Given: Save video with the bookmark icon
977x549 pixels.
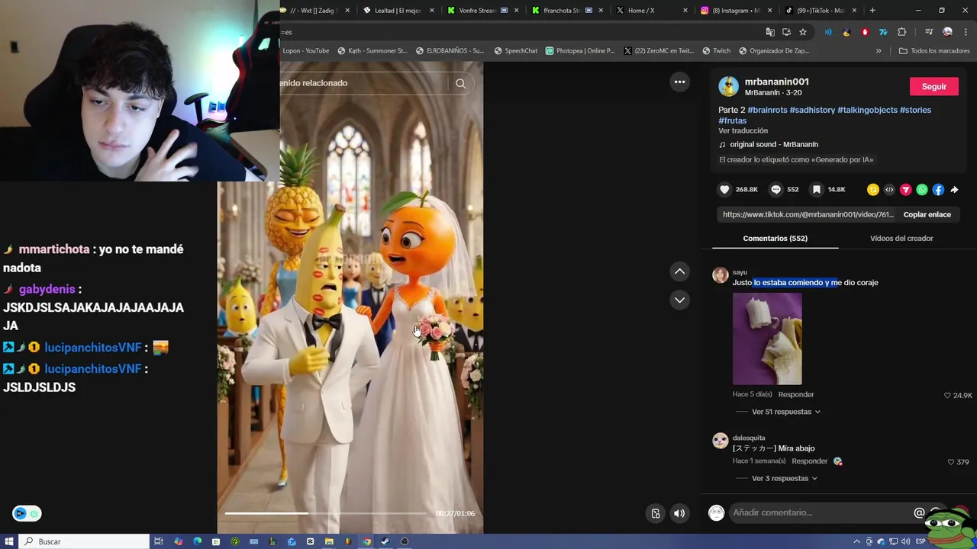Looking at the screenshot, I should (x=816, y=190).
